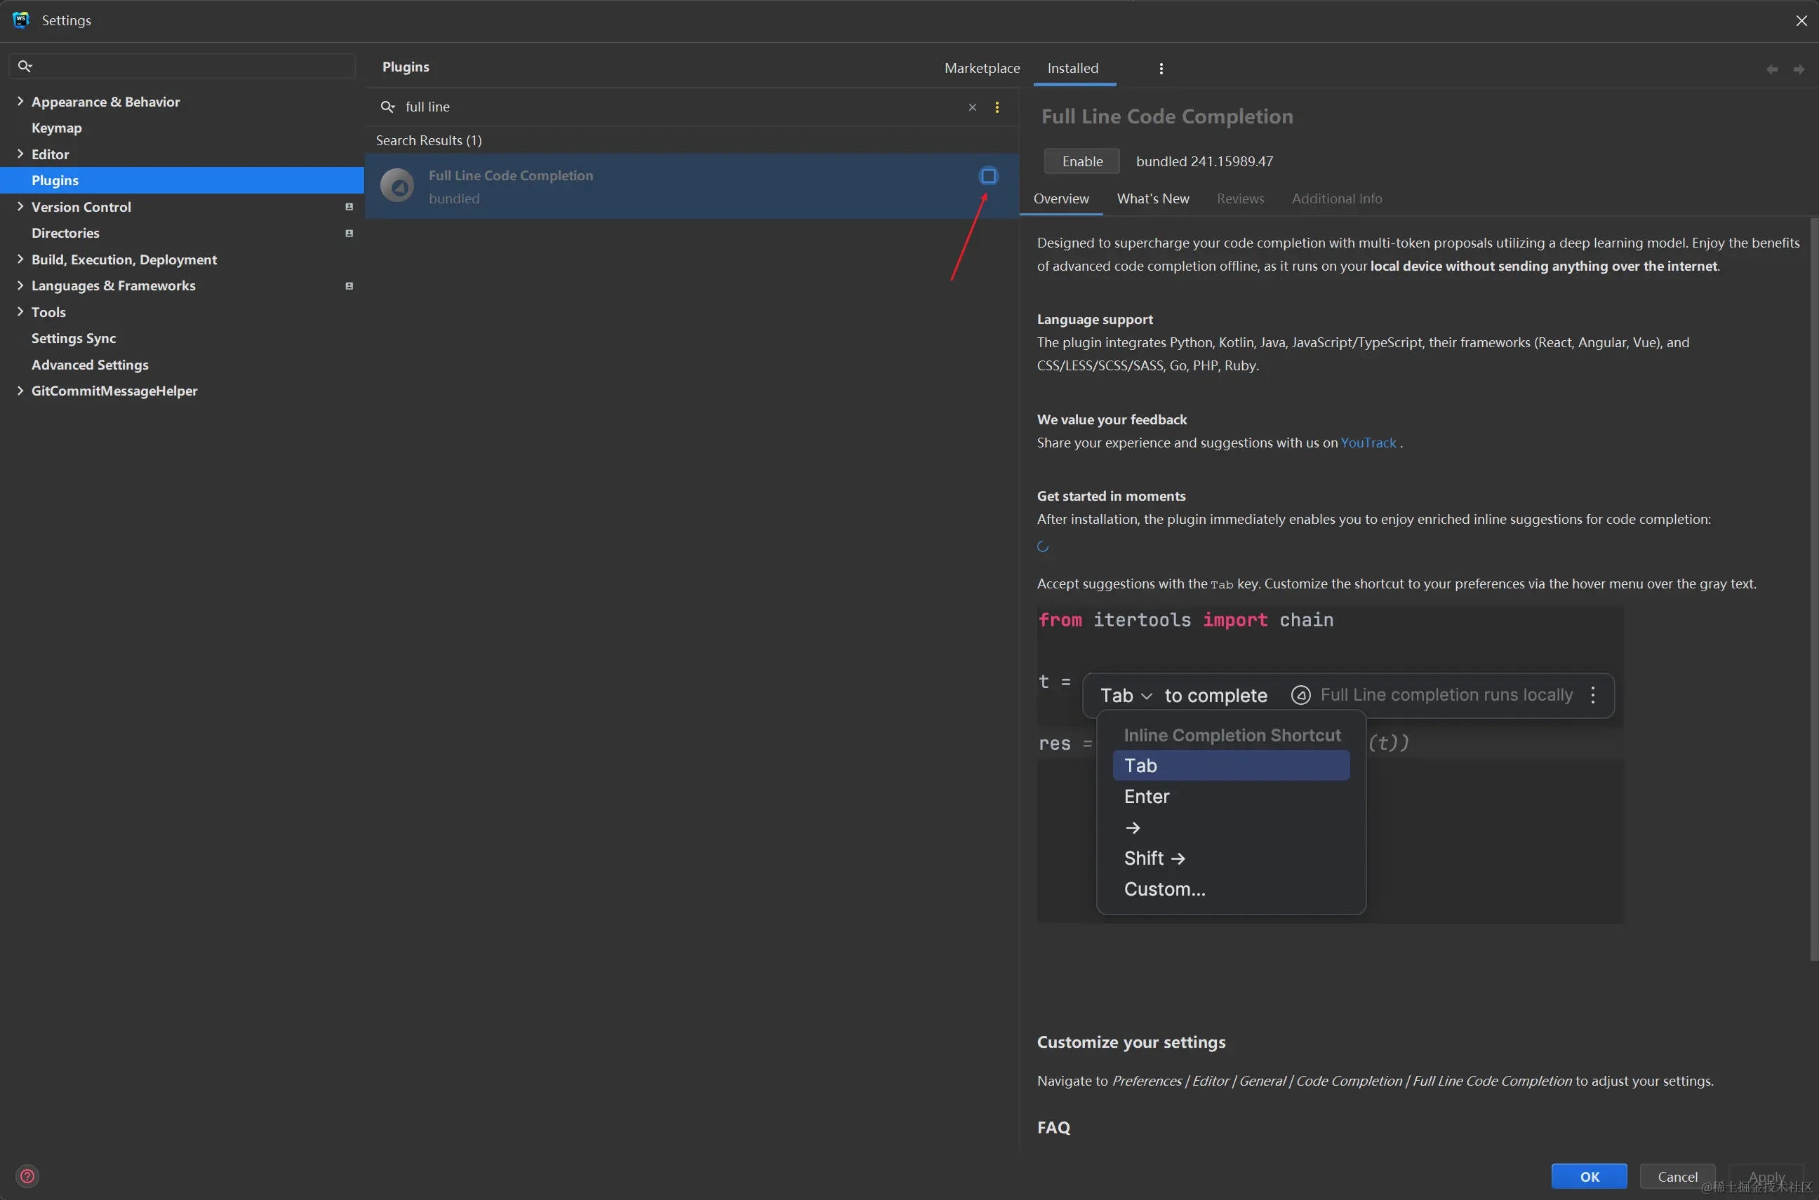
Task: Select Keymap in settings tree
Action: [57, 128]
